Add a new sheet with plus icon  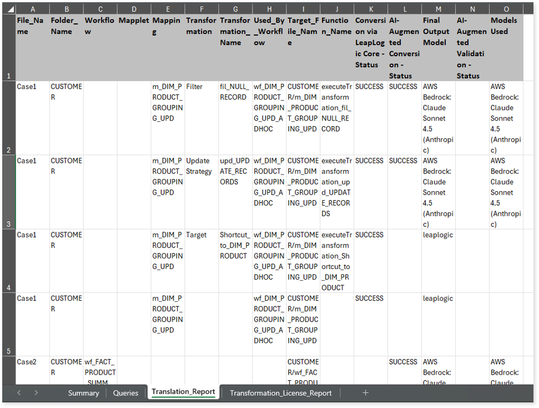coord(365,392)
